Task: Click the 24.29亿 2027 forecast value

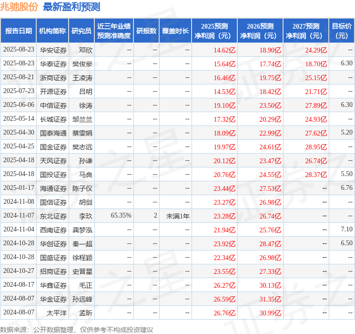Action: coord(316,50)
